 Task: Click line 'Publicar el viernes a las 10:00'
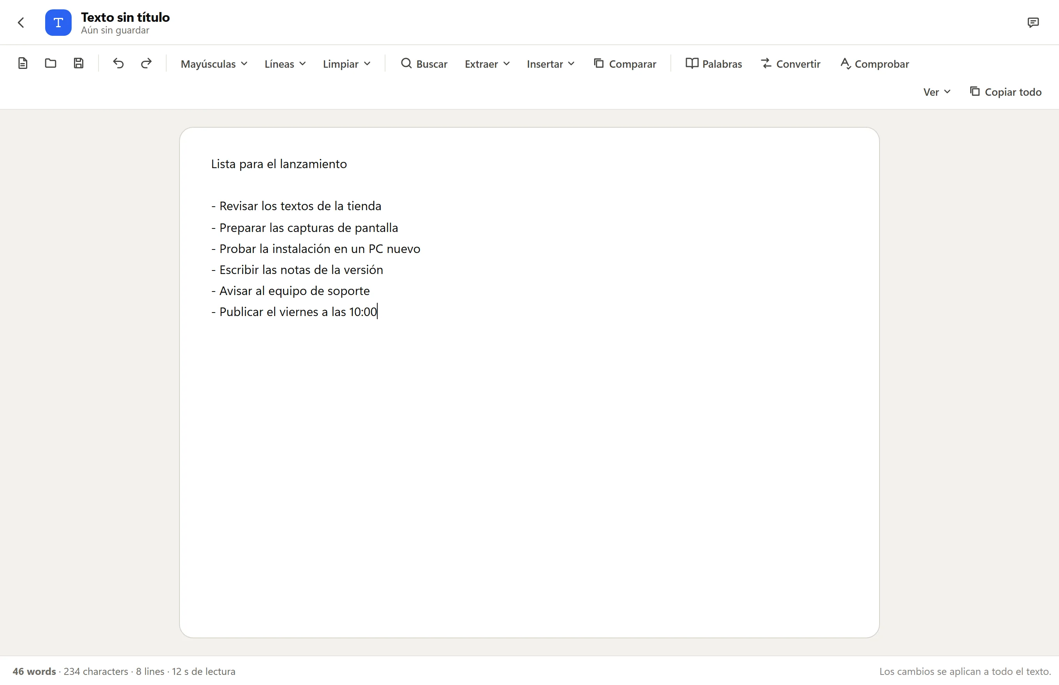tap(294, 312)
